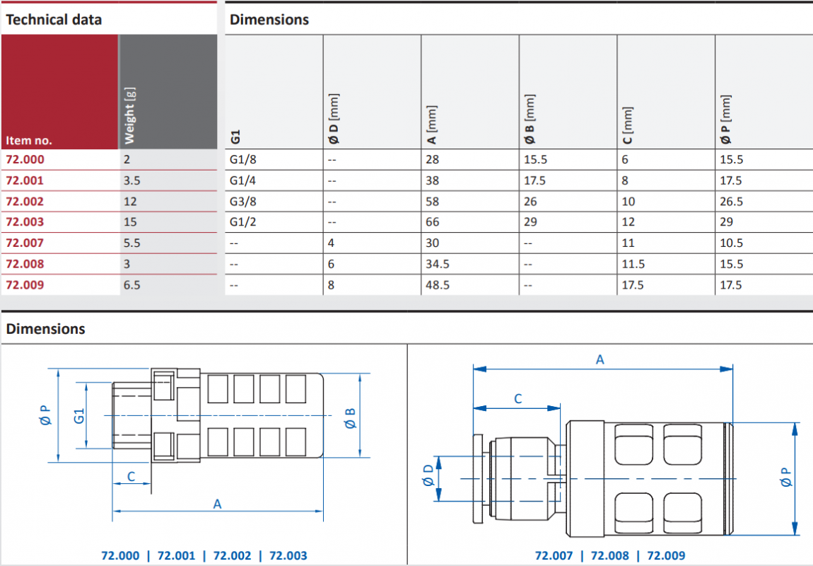Screen dimensions: 813x566
Task: Click the right push-in silencer drawing
Action: point(602,479)
